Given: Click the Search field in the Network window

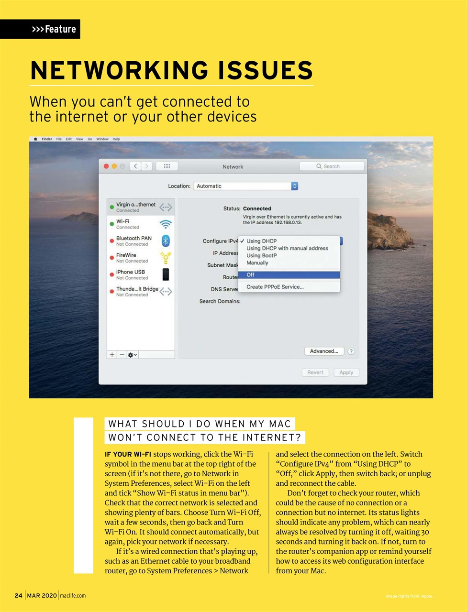Looking at the screenshot, I should 332,166.
